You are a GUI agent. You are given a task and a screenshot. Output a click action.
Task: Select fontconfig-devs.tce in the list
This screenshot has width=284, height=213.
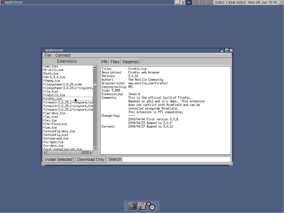(x=68, y=131)
